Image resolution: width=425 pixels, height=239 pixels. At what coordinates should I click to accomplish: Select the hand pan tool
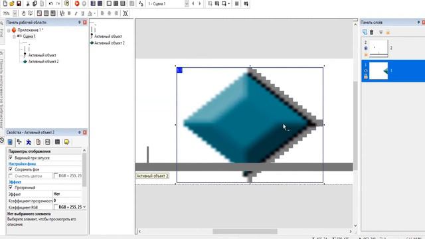click(x=24, y=13)
